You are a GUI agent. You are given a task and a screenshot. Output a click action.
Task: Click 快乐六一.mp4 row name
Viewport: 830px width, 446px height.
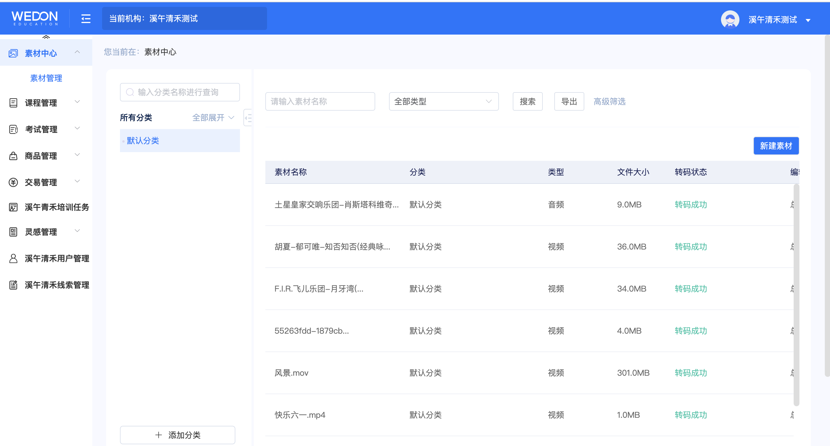(300, 415)
